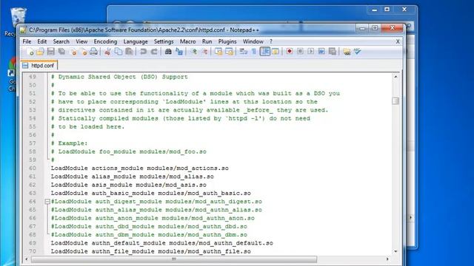Zoom in using the toolbar Zoom In icon

(194, 52)
